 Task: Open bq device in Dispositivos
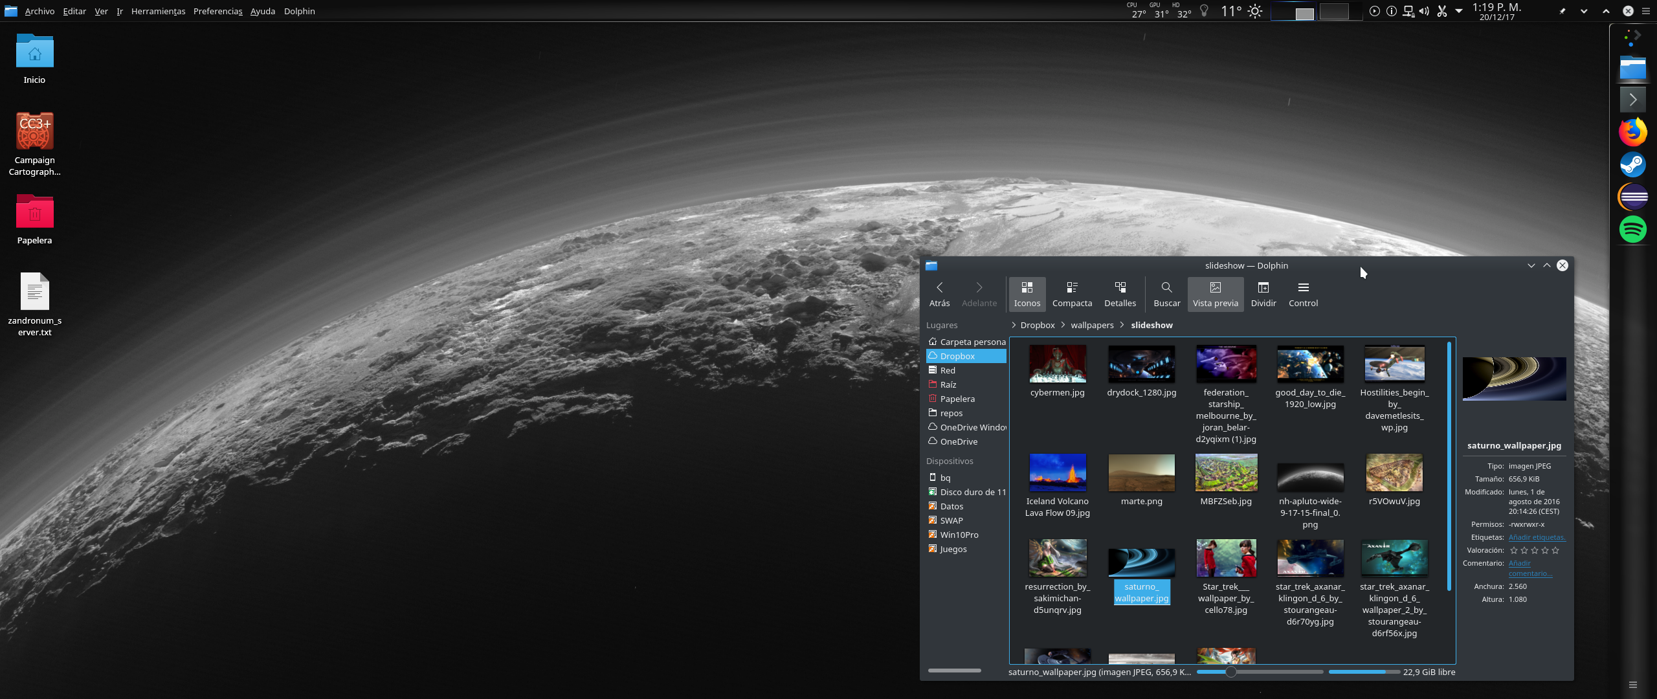pyautogui.click(x=966, y=478)
